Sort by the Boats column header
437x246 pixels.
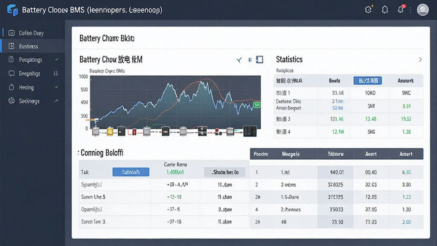click(x=335, y=81)
